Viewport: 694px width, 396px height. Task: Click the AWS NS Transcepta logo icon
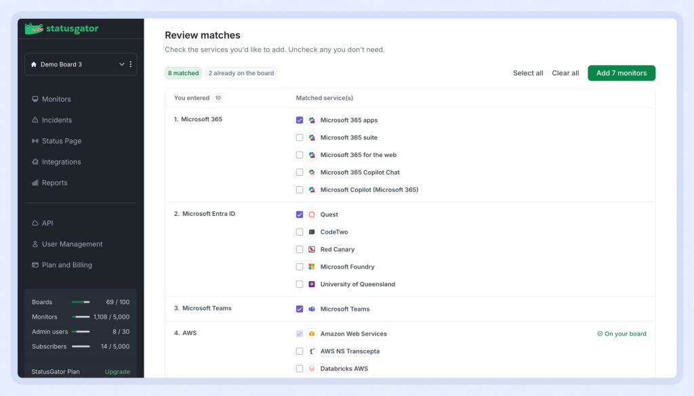click(312, 351)
